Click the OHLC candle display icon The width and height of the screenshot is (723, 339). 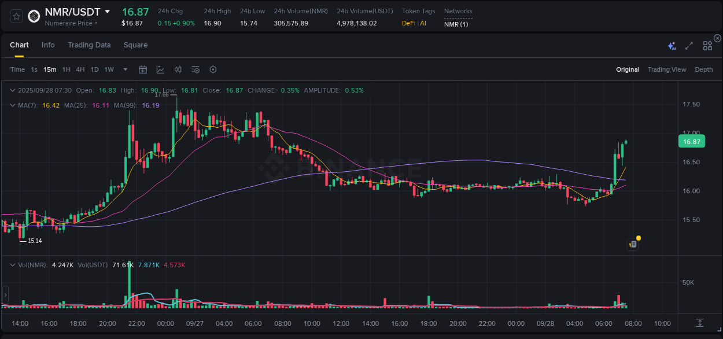tap(178, 69)
